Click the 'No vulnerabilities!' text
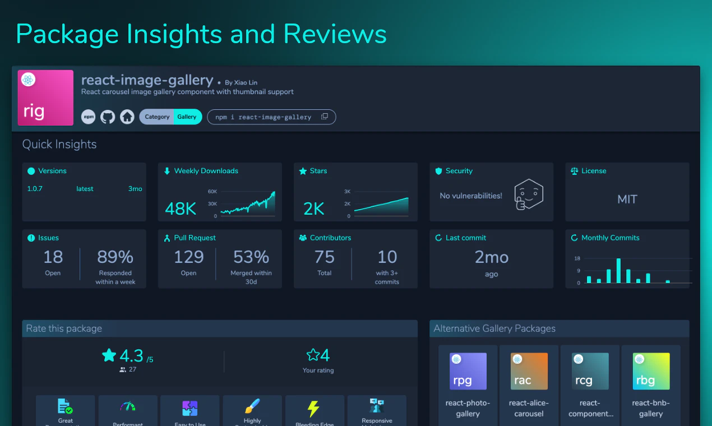The height and width of the screenshot is (426, 712). click(471, 196)
